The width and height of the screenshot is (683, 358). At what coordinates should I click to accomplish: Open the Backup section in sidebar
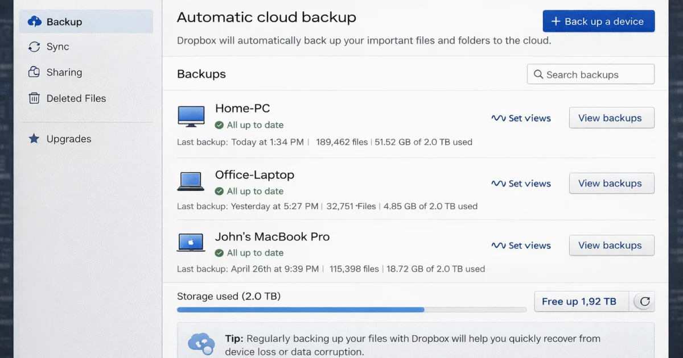pyautogui.click(x=86, y=22)
